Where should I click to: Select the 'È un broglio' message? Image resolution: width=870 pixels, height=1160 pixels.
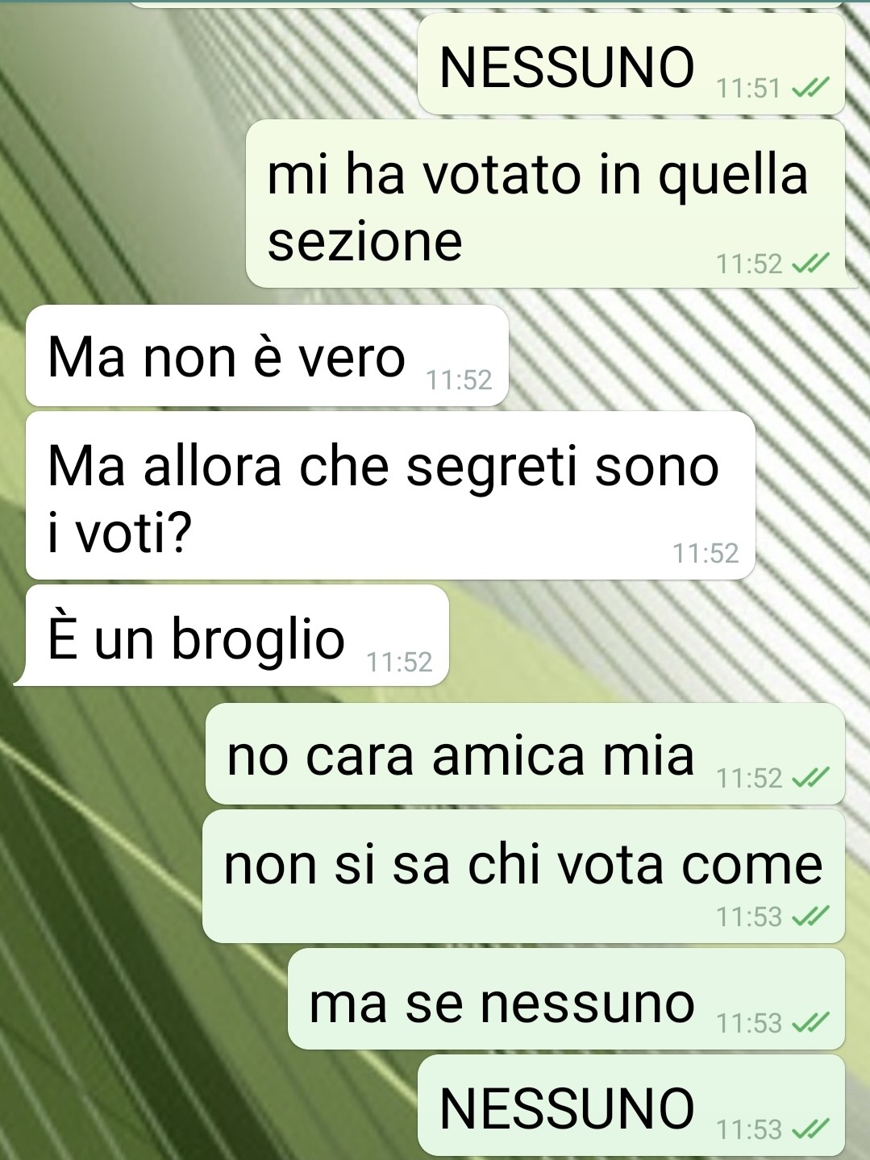(x=236, y=635)
